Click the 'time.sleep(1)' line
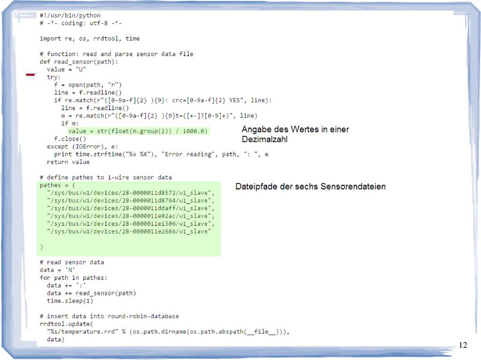 pyautogui.click(x=70, y=301)
